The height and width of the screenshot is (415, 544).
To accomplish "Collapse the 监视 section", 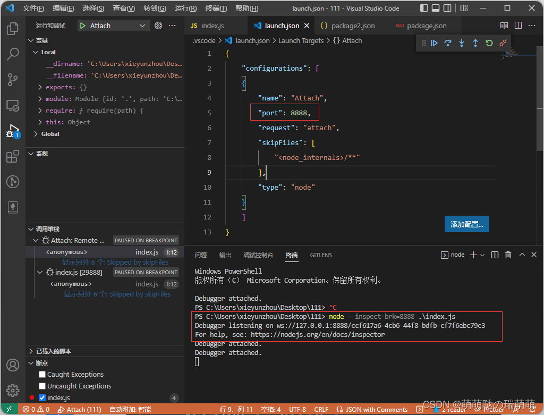I will click(x=31, y=154).
